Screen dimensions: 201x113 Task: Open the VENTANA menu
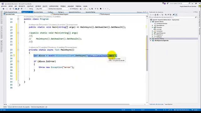pos(78,6)
